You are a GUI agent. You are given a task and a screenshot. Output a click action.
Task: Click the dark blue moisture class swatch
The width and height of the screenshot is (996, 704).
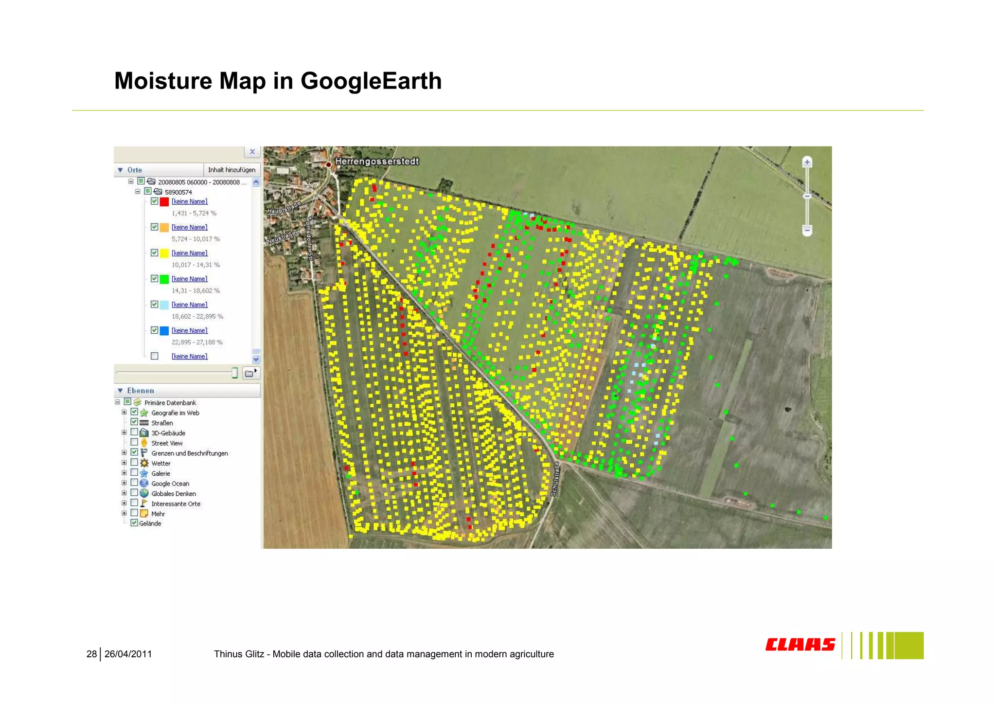164,331
